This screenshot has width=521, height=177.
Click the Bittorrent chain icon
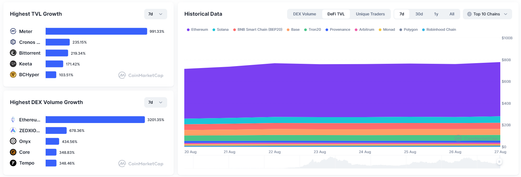coord(13,53)
